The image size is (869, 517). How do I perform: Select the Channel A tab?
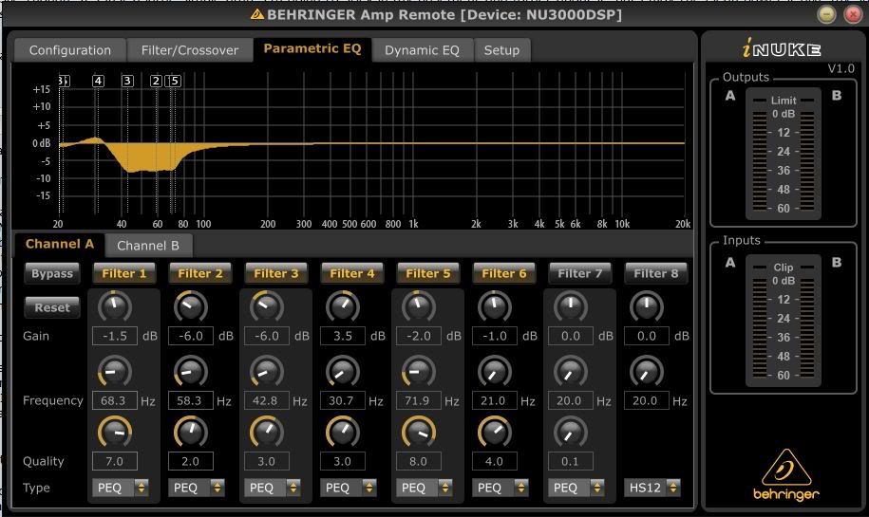point(59,245)
